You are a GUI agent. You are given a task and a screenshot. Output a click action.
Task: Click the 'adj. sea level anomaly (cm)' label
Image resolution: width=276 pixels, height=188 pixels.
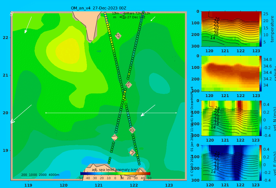coord(115,170)
